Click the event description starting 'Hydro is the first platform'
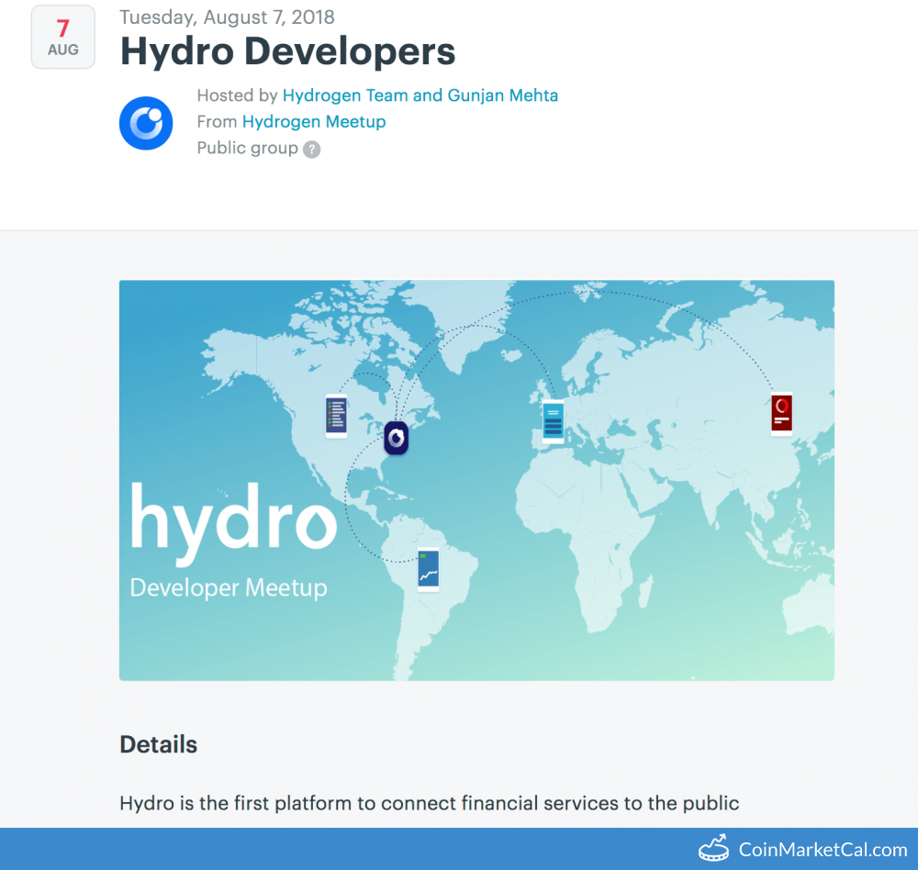 (x=429, y=803)
